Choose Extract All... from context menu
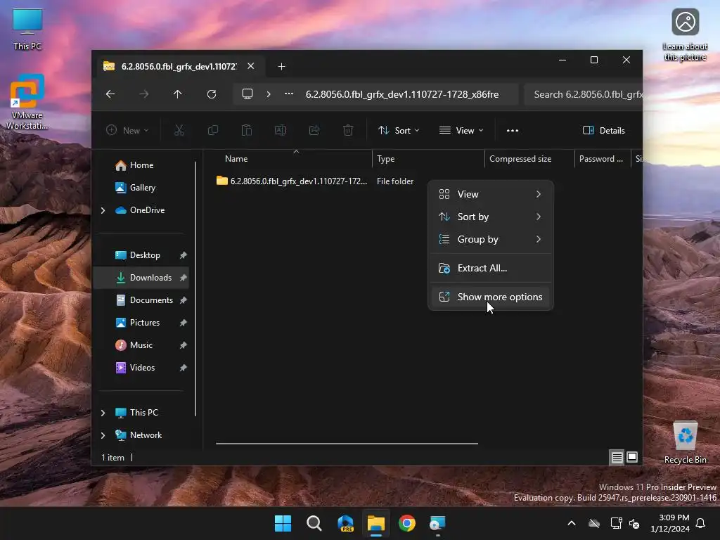 tap(490, 268)
